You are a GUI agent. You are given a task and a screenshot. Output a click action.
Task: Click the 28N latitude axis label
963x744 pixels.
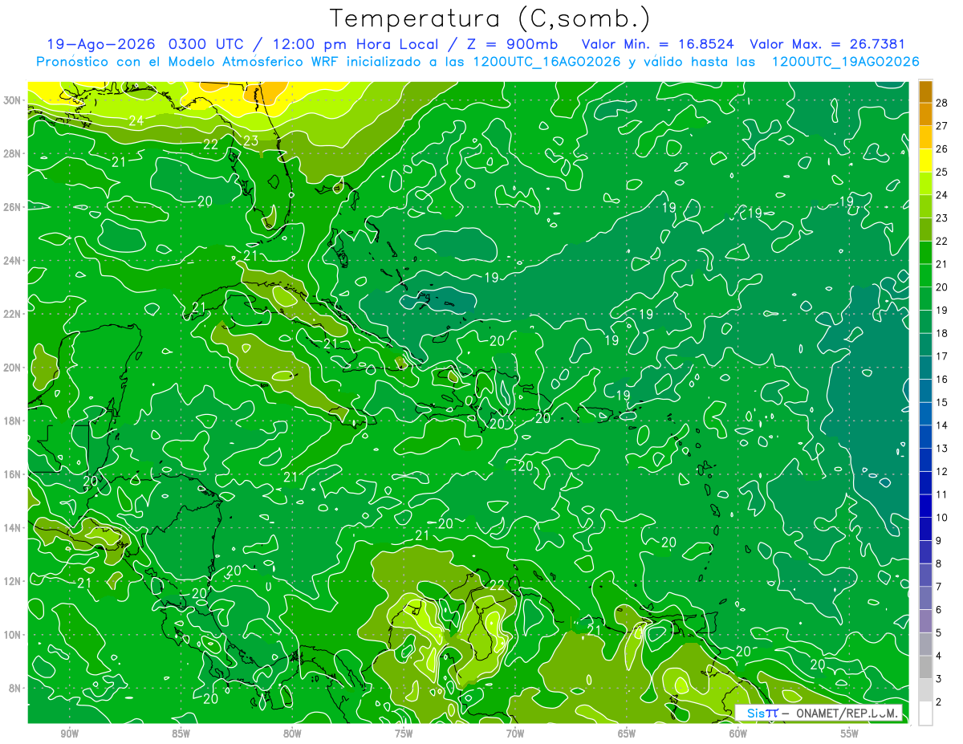coord(14,153)
